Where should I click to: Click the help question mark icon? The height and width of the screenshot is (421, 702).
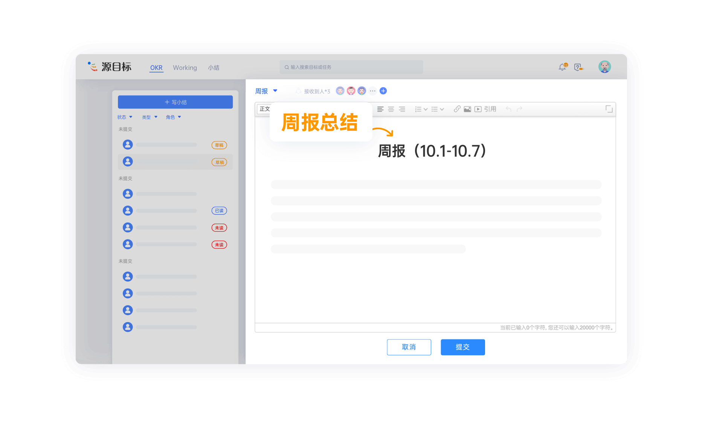[578, 67]
